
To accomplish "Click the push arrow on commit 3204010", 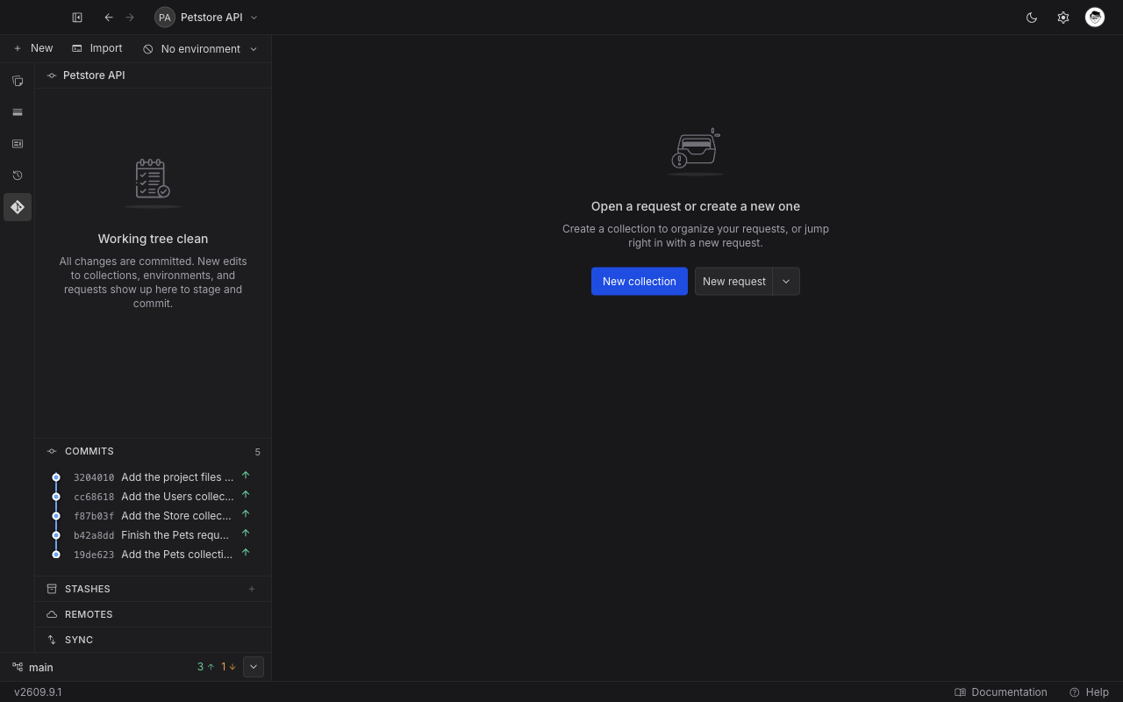I will (246, 476).
